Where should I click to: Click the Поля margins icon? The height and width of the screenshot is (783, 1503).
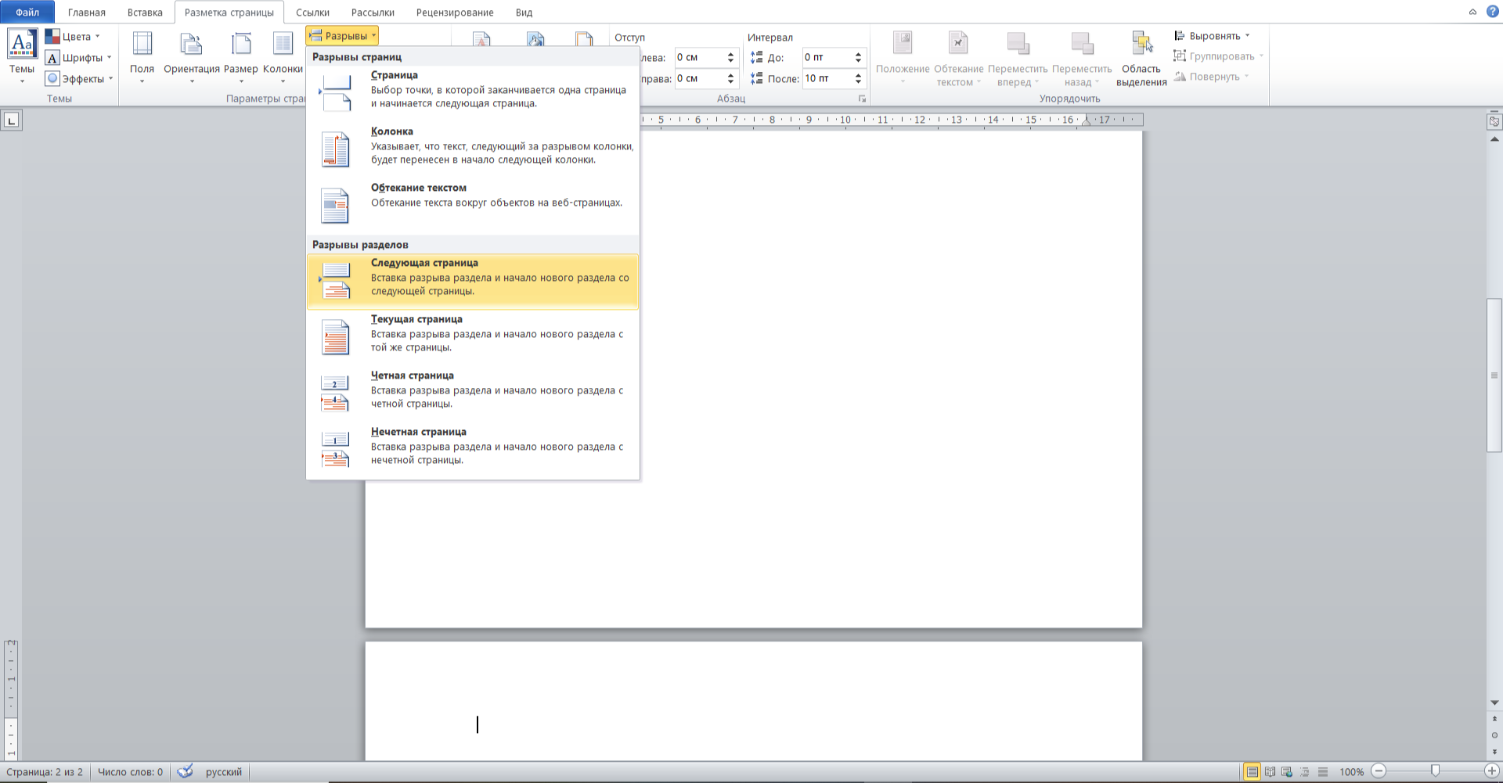[142, 45]
